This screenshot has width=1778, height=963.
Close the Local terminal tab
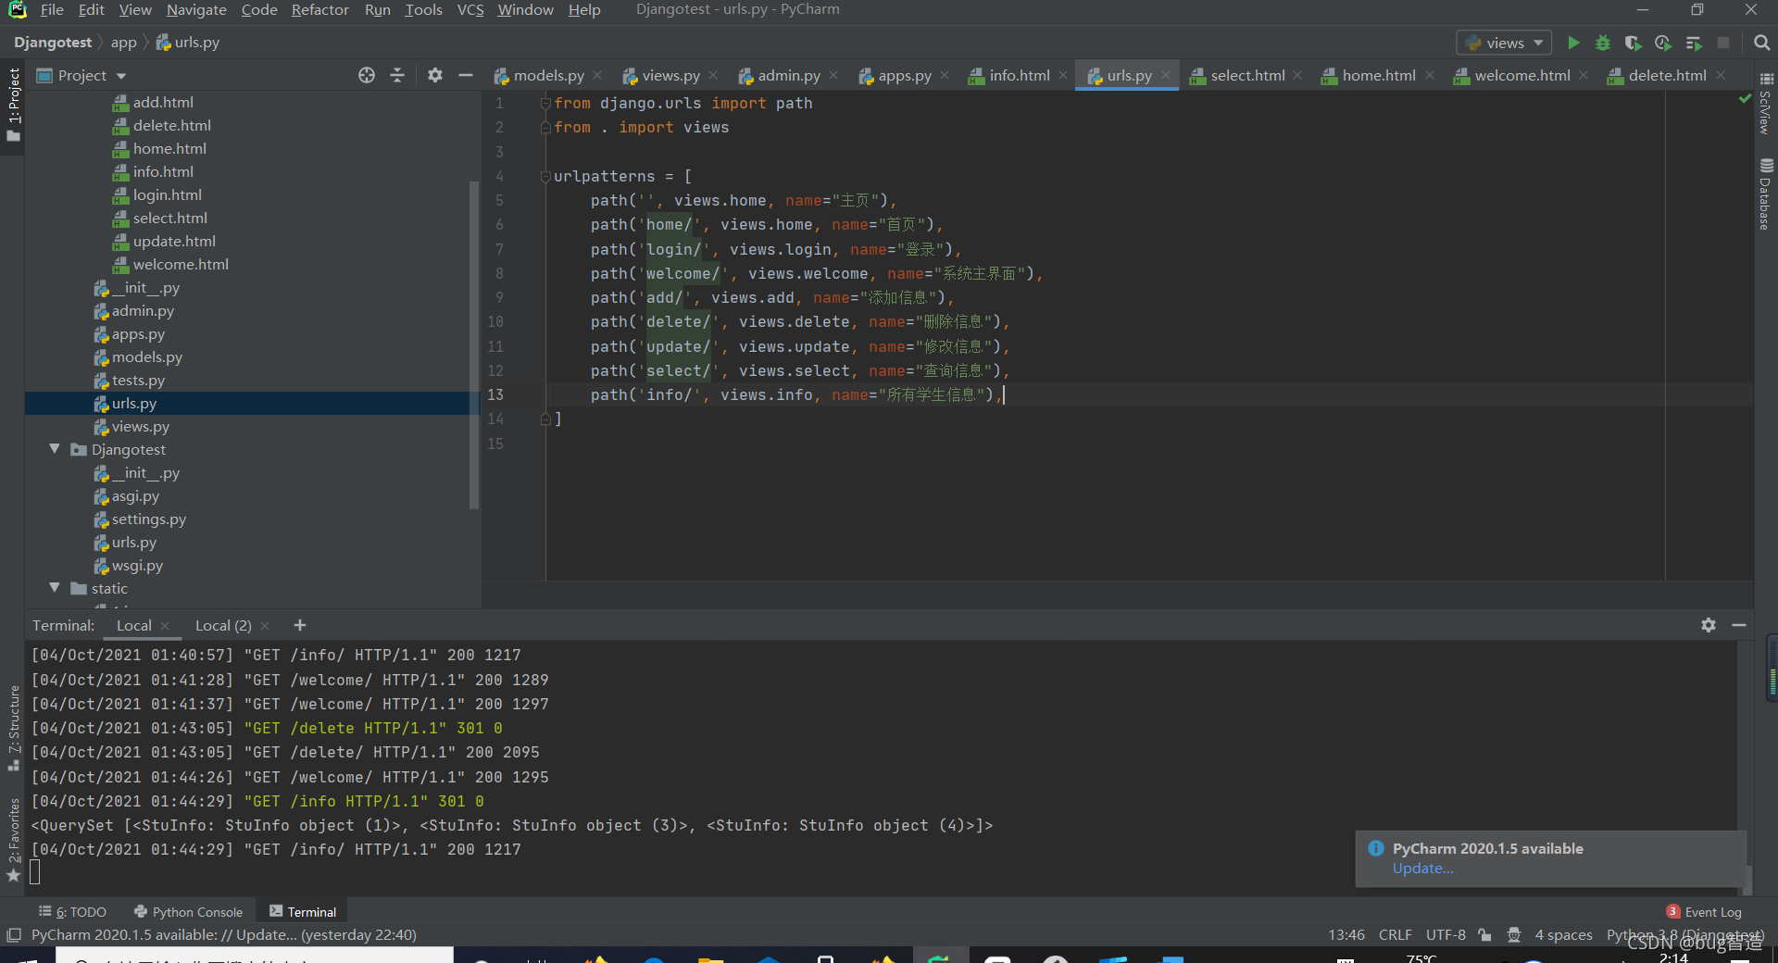coord(165,626)
